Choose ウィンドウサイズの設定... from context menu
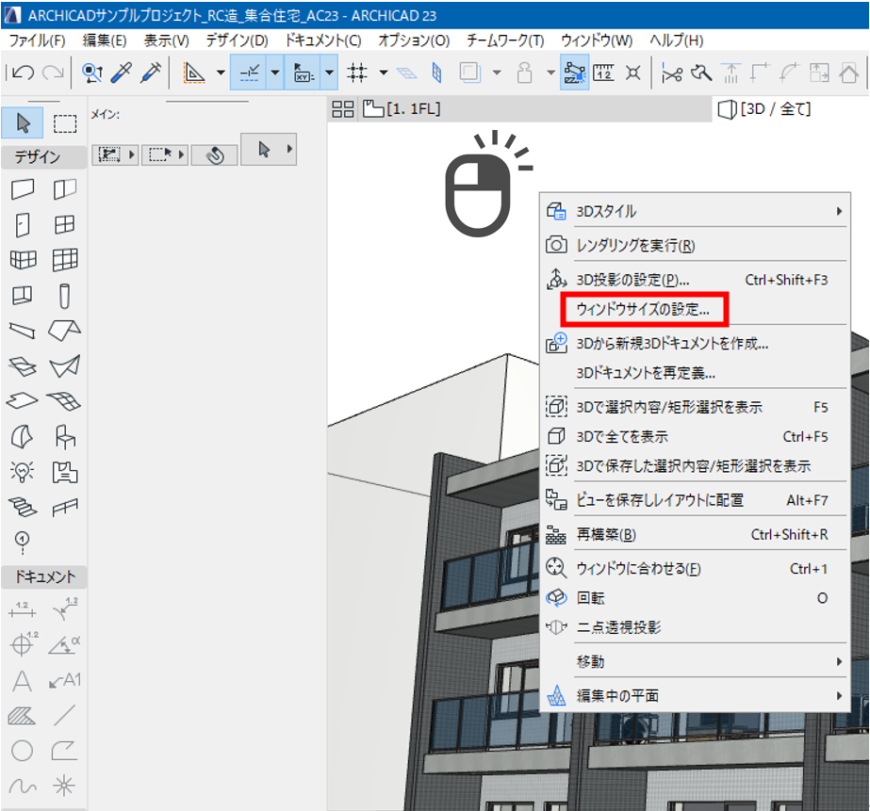Viewport: 870px width, 811px height. pyautogui.click(x=644, y=309)
